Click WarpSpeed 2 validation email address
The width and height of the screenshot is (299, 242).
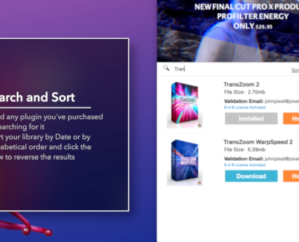click(x=282, y=159)
